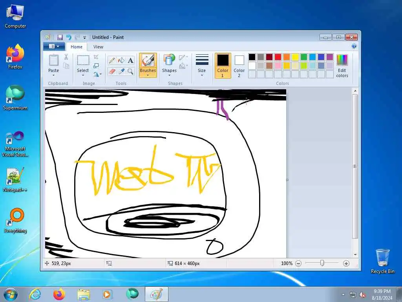Click the Brushes tool icon
The image size is (402, 302).
[x=148, y=61]
